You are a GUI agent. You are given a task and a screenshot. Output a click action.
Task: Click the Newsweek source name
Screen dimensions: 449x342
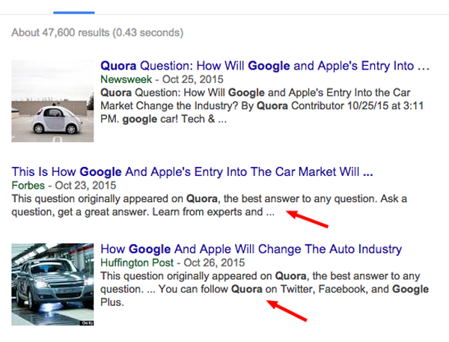(x=124, y=79)
